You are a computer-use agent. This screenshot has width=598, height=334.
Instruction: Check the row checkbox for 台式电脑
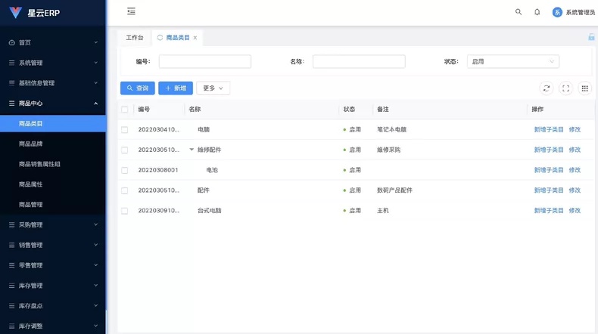pyautogui.click(x=125, y=211)
